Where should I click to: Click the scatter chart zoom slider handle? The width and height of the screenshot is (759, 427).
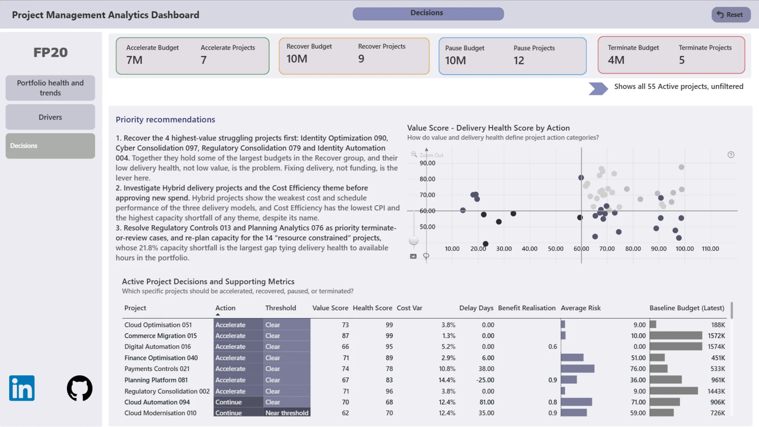pos(413,240)
